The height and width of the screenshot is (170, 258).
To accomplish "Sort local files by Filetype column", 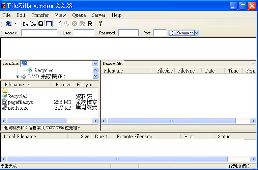I will tap(85, 85).
